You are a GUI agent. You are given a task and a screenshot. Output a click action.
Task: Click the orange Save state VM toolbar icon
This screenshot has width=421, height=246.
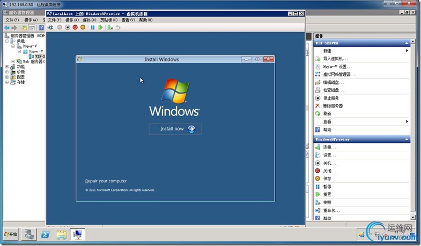click(83, 27)
